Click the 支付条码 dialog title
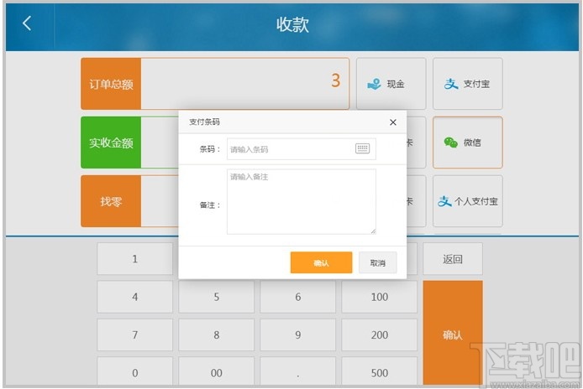The height and width of the screenshot is (389, 583). [x=204, y=122]
